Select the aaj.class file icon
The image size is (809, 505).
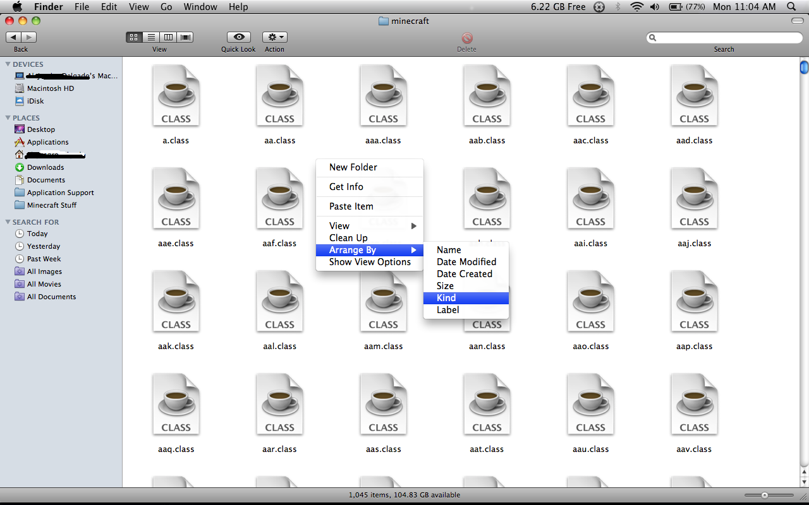pos(695,198)
